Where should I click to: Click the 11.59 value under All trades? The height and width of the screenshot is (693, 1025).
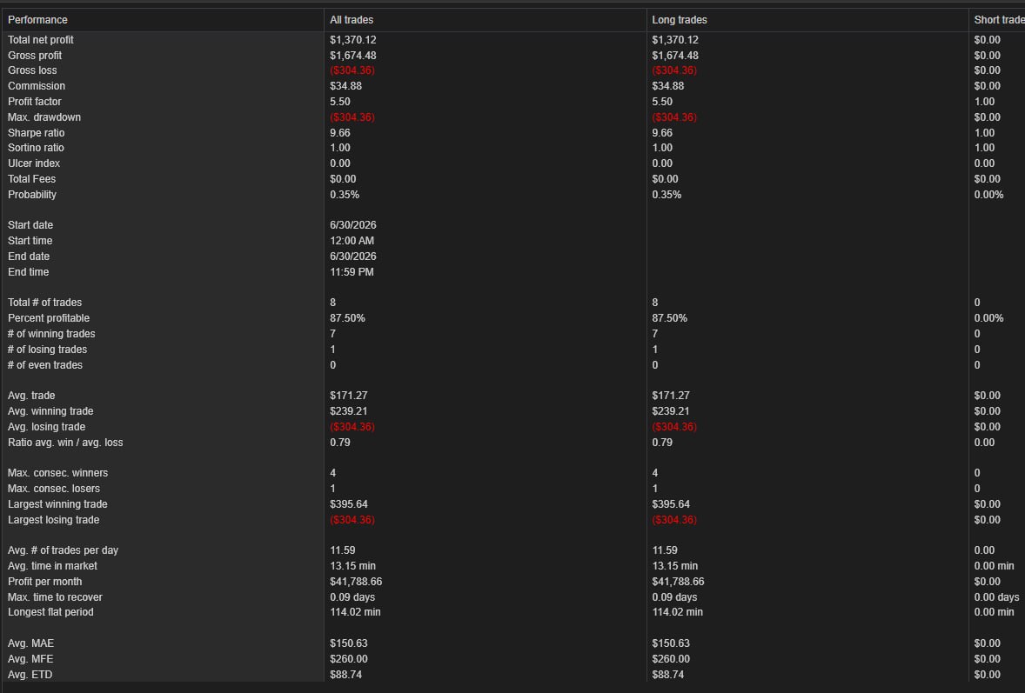pos(343,550)
